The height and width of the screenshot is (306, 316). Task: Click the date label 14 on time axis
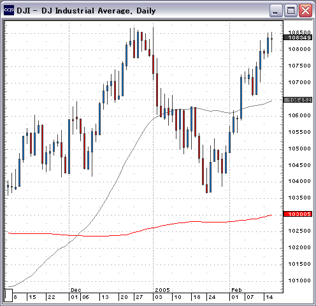269,297
